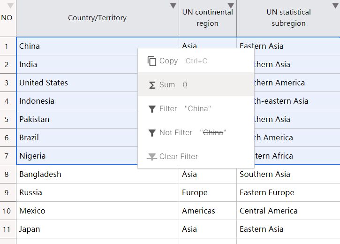Click the Not Filter funnel icon

[152, 133]
